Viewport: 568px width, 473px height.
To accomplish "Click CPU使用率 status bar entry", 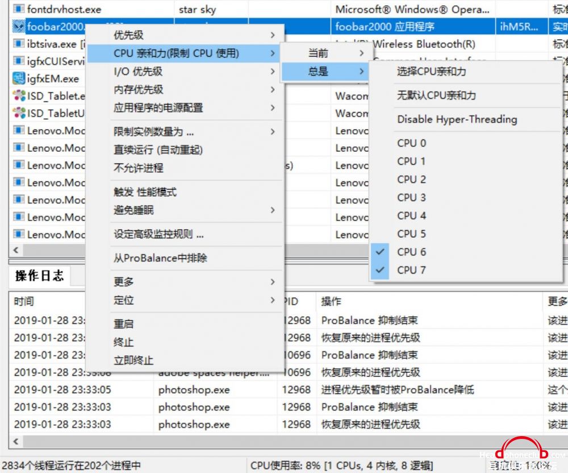I will click(341, 465).
